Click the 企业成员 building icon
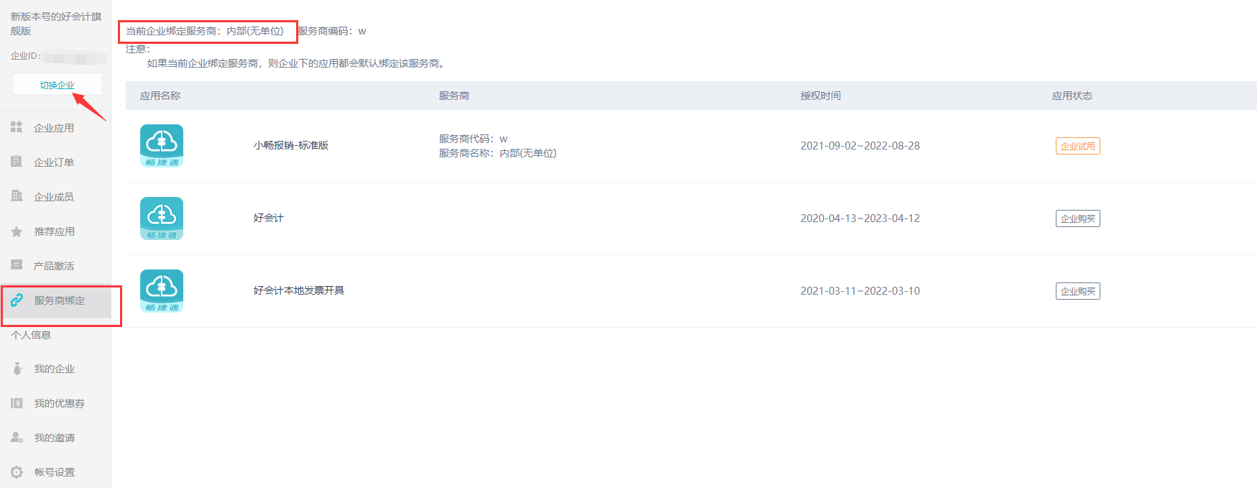This screenshot has height=488, width=1257. (17, 195)
